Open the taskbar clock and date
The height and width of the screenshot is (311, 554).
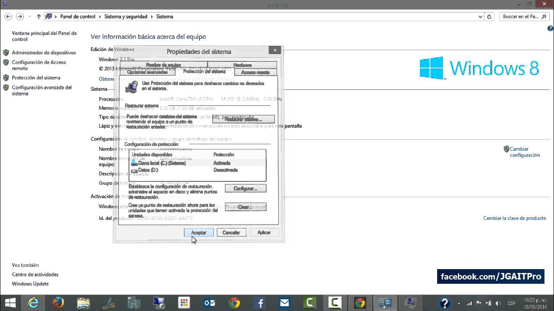pos(535,303)
